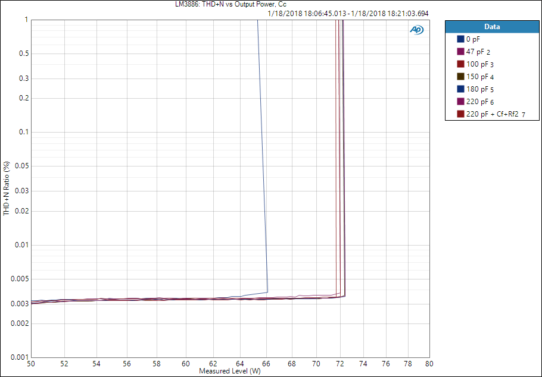Viewport: 542px width, 377px height.
Task: Click the 'THD+N Ratio (%)' axis label
Action: point(6,188)
